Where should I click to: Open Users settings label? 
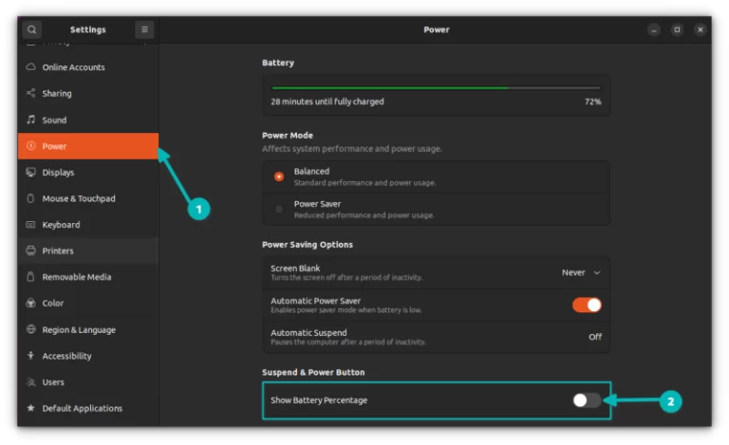click(x=53, y=382)
